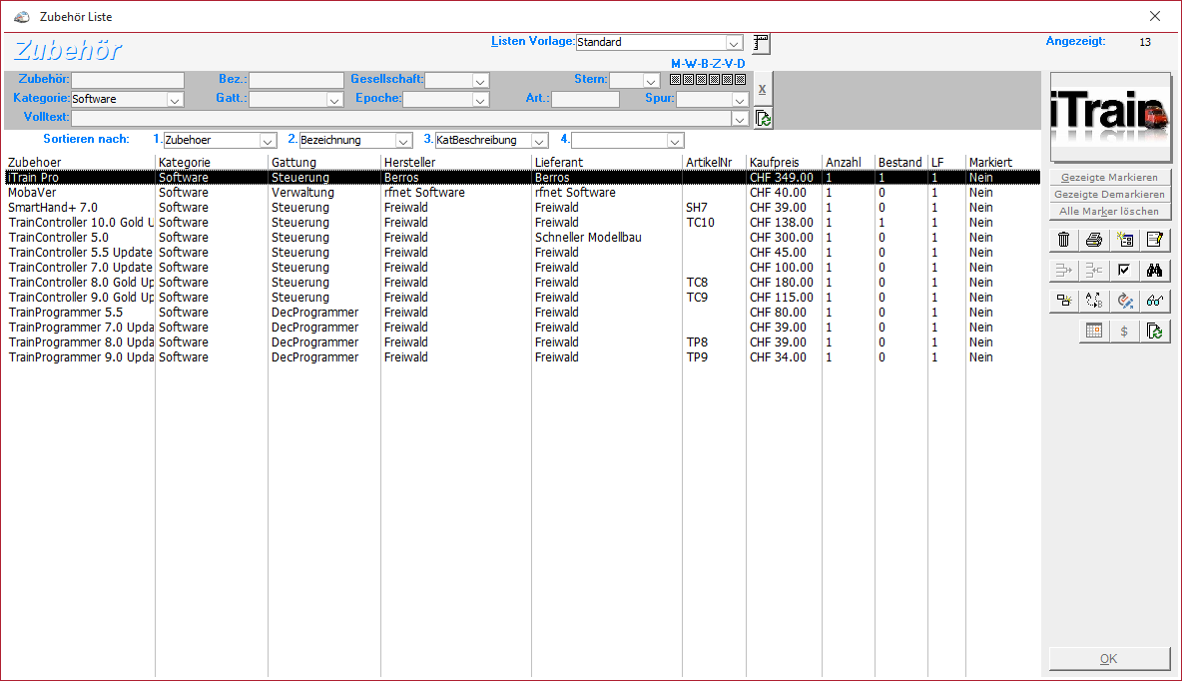Open sort field 3 KatBeschreibung dropdown
Viewport: 1182px width, 681px height.
point(539,140)
